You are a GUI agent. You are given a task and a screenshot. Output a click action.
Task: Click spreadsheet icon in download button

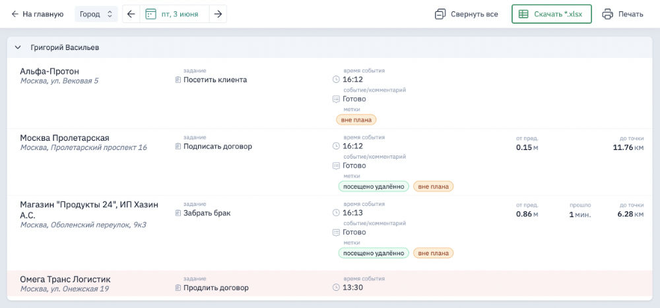pos(523,14)
